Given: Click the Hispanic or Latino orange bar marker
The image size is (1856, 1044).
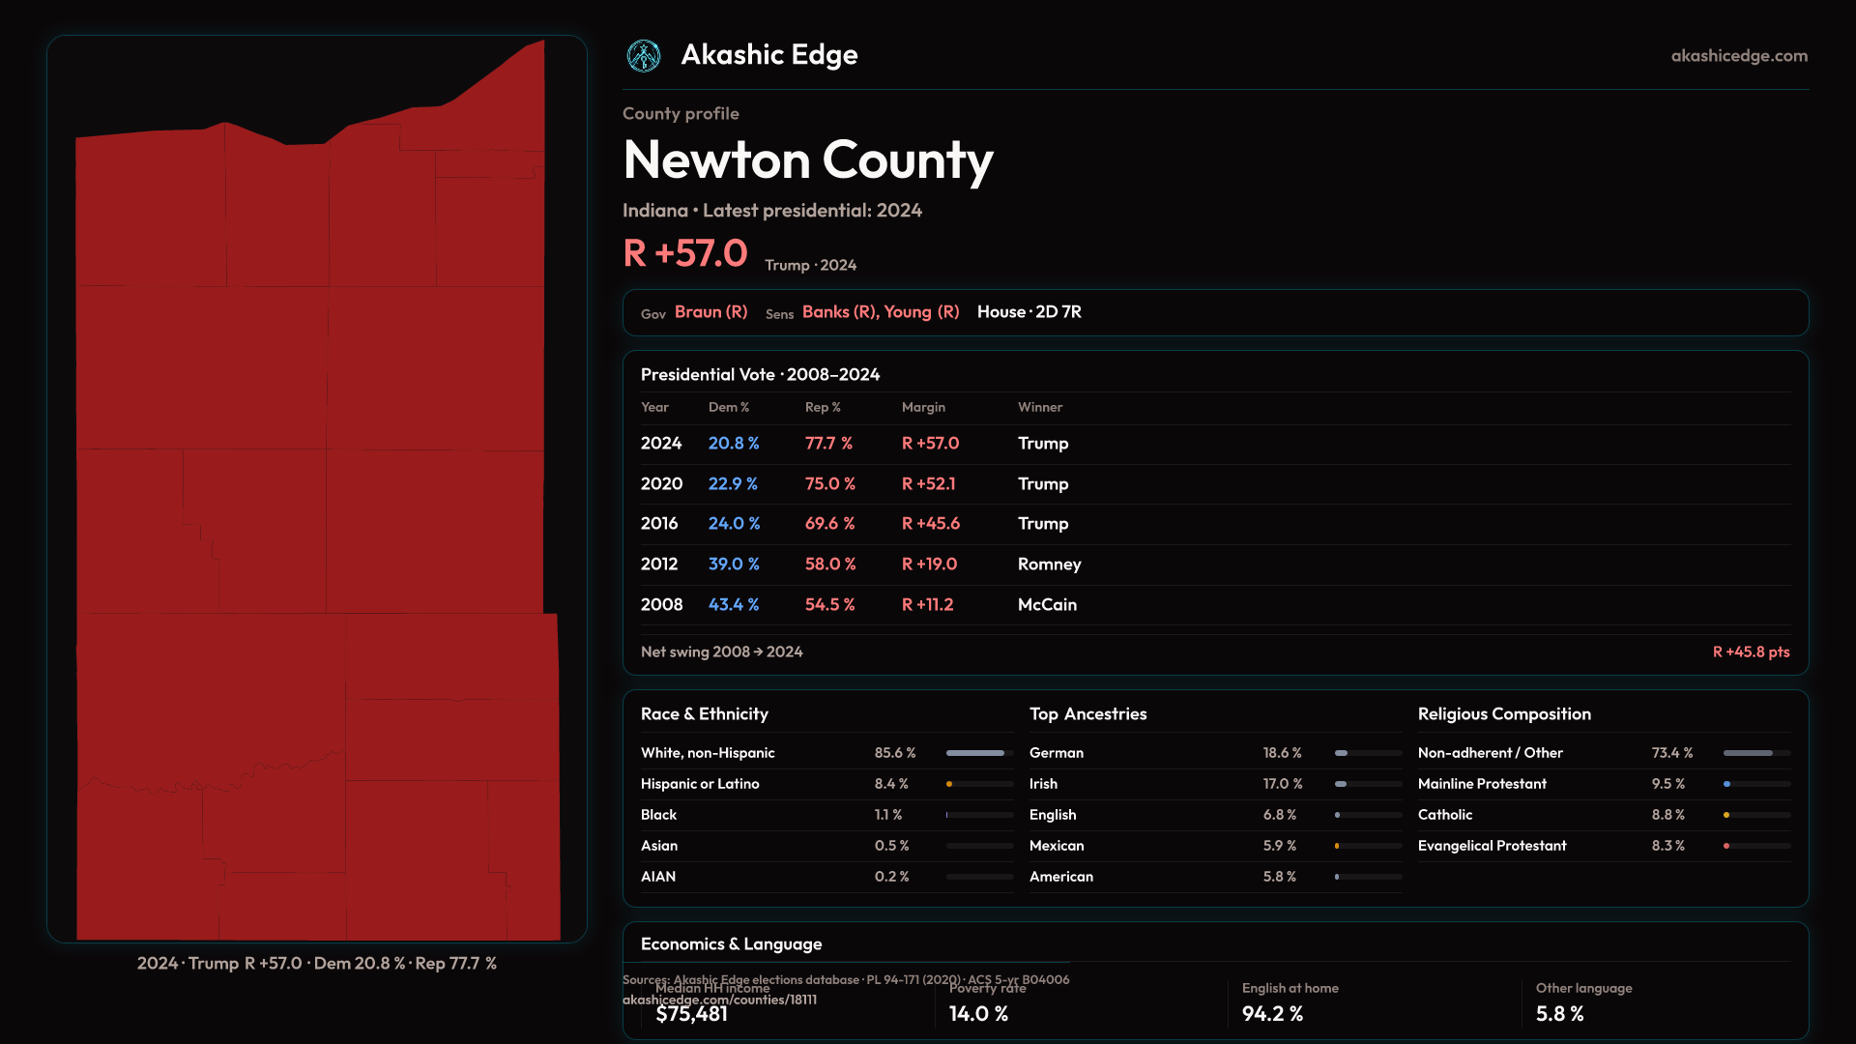Looking at the screenshot, I should (x=949, y=784).
